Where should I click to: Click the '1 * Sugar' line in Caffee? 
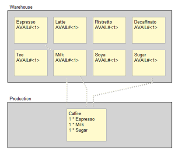coord(78,130)
